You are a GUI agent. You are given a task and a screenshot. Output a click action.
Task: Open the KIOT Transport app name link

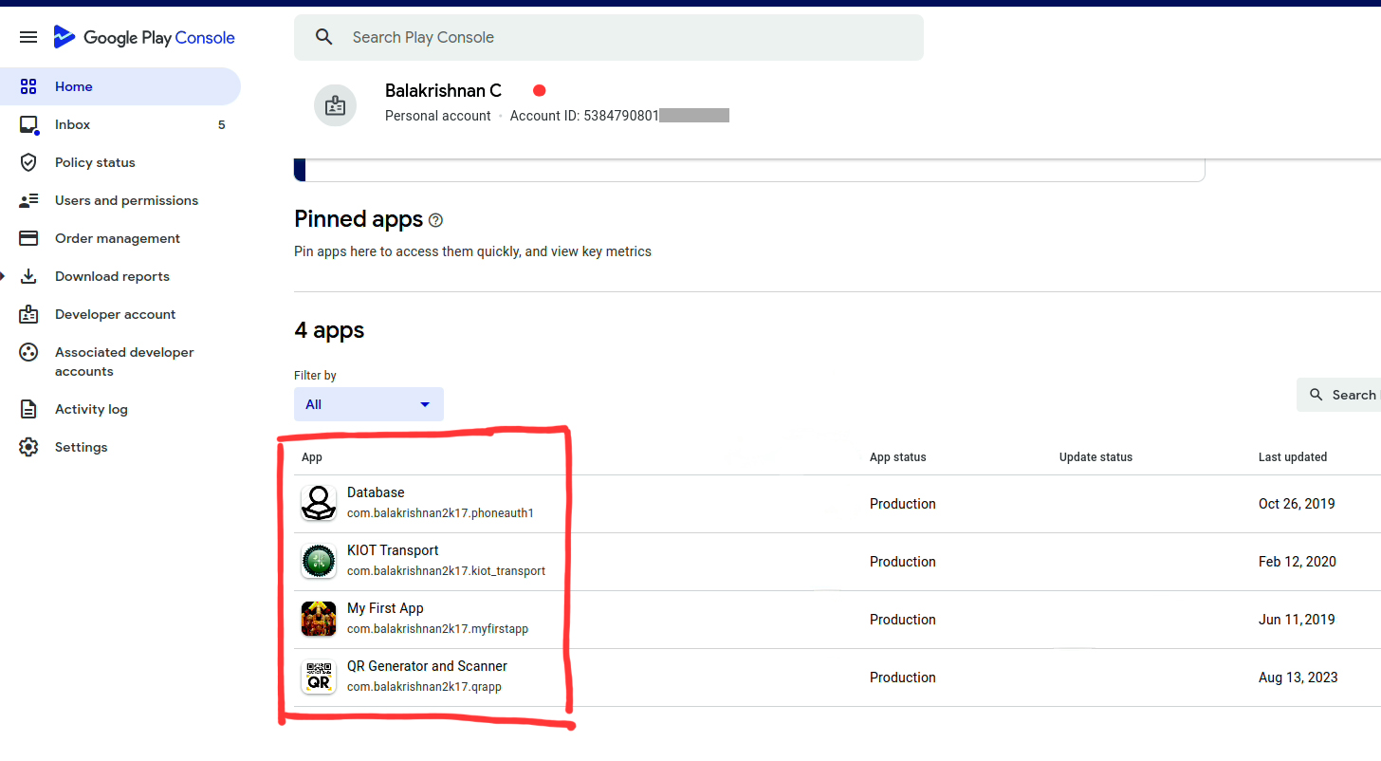click(393, 550)
